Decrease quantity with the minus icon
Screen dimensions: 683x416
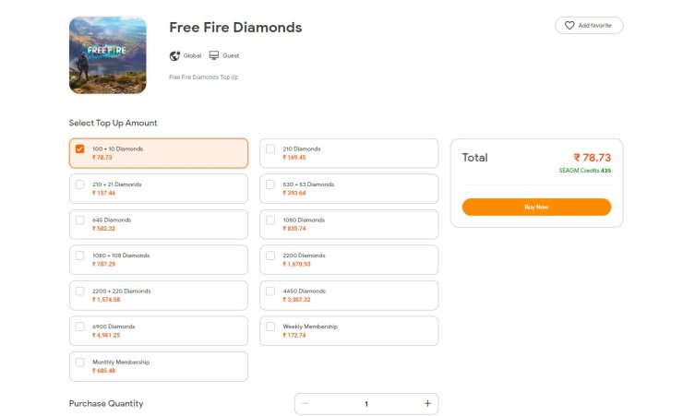305,403
